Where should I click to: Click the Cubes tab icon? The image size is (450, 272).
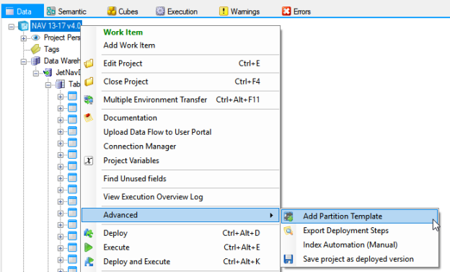tap(112, 12)
